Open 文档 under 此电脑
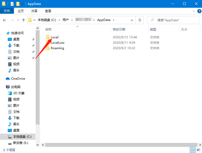Image resolution: width=202 pixels, height=153 pixels. tap(16, 112)
